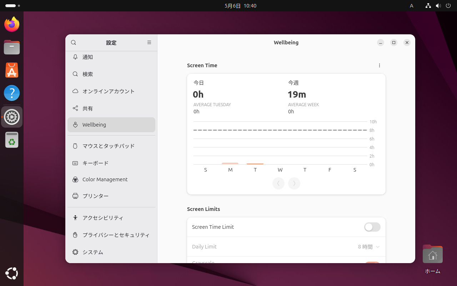Image resolution: width=457 pixels, height=286 pixels.
Task: Click the network icon in the top bar
Action: [428, 6]
